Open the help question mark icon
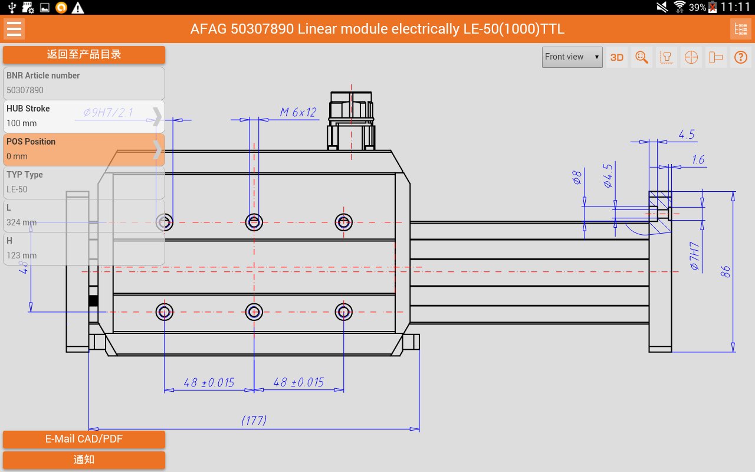 pos(741,57)
